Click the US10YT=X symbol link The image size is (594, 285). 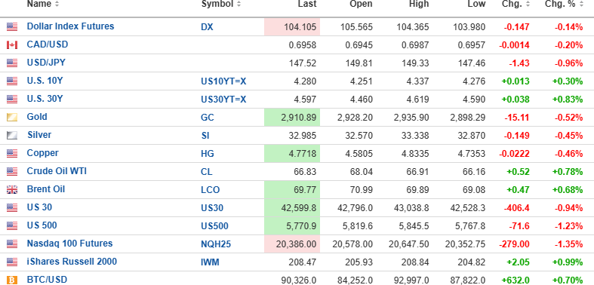point(223,81)
